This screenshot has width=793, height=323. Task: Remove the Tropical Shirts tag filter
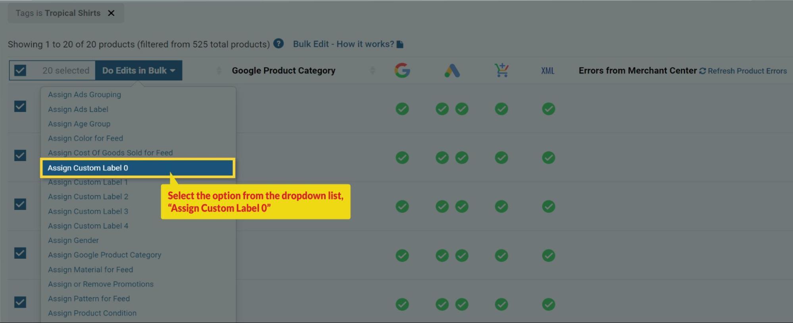(111, 13)
